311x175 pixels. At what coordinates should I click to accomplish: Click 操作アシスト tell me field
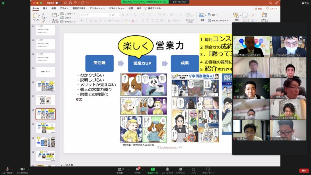[x=152, y=8]
